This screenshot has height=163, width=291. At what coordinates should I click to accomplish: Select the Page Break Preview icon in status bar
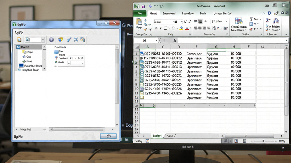pyautogui.click(x=245, y=141)
